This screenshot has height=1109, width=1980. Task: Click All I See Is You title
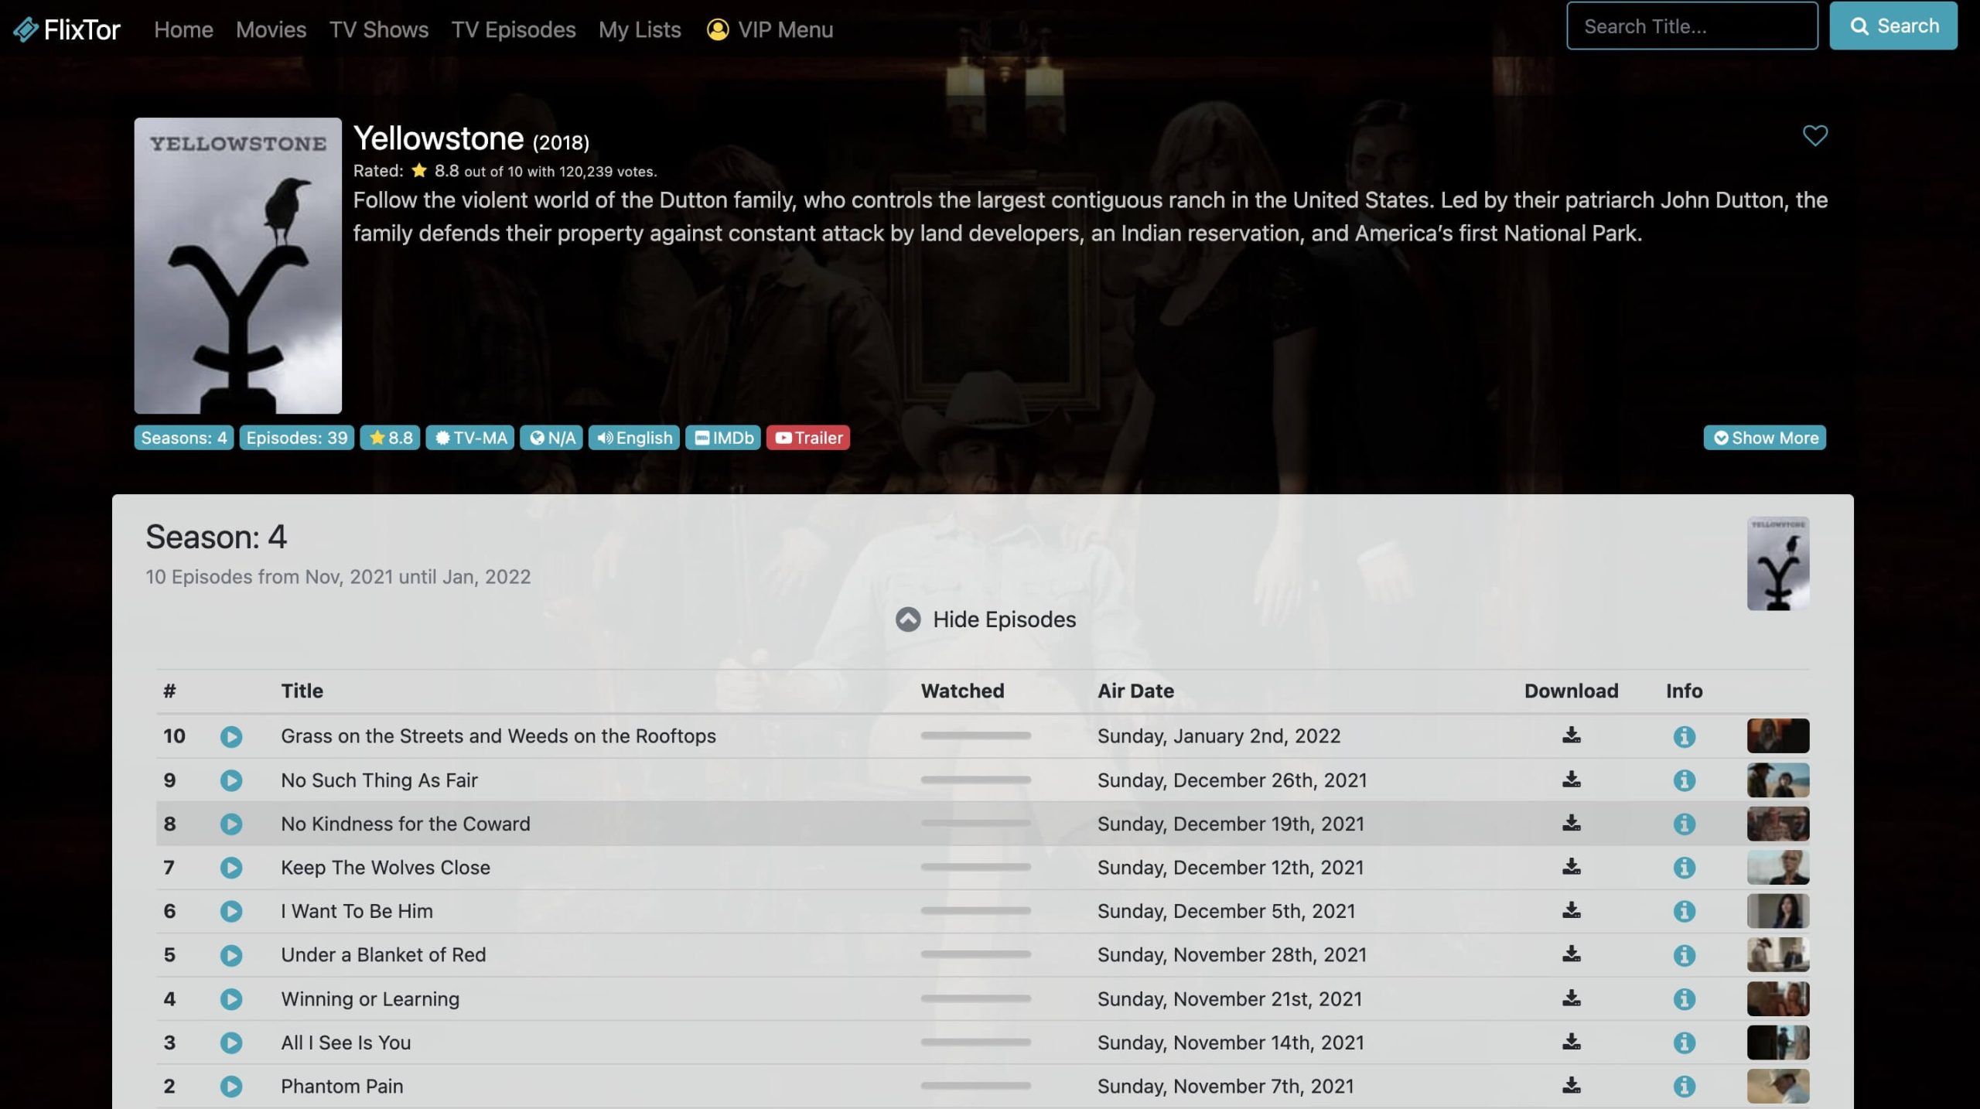pyautogui.click(x=346, y=1042)
